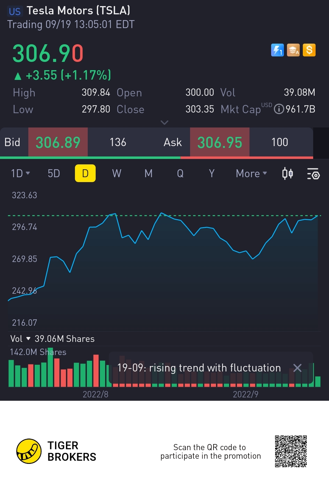Tap the 2022/8 date axis label
The height and width of the screenshot is (502, 329).
96,394
